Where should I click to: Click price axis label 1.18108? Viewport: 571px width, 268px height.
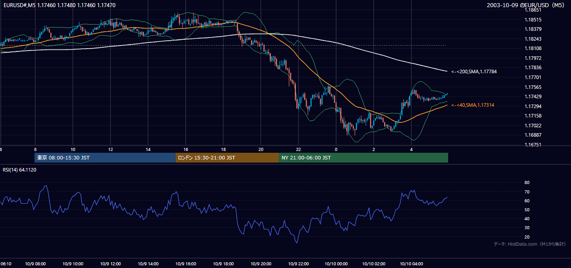click(x=533, y=48)
